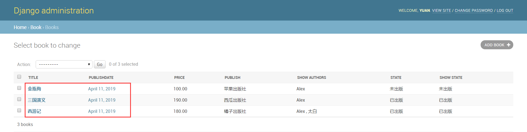Click the Price column header
Viewport: 527px width, 132px height.
coord(179,78)
